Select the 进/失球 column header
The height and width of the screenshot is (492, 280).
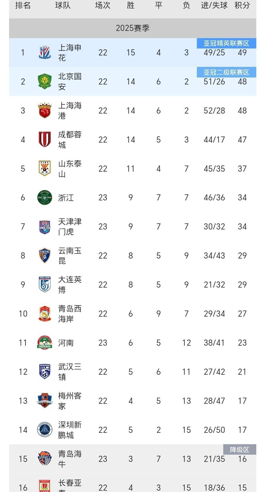click(x=214, y=5)
